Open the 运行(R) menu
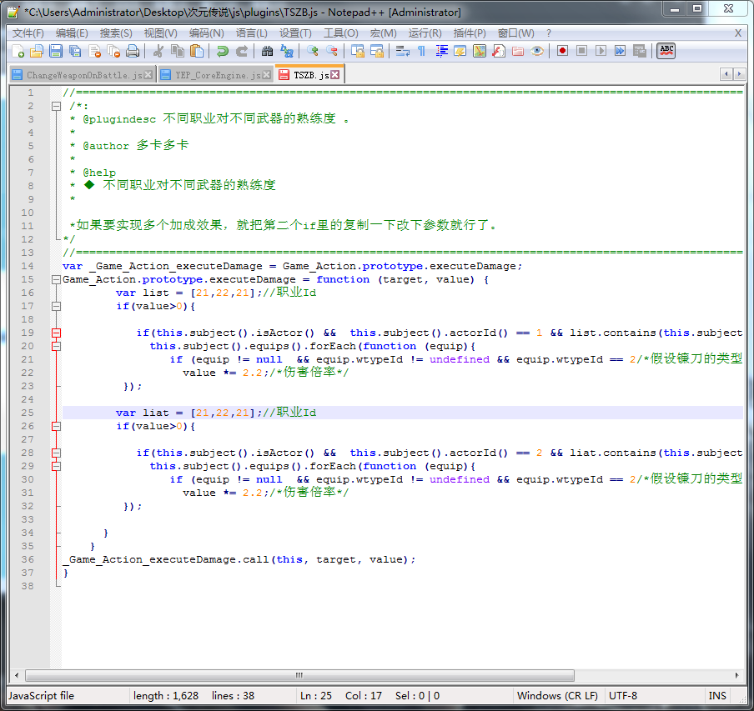 (425, 33)
